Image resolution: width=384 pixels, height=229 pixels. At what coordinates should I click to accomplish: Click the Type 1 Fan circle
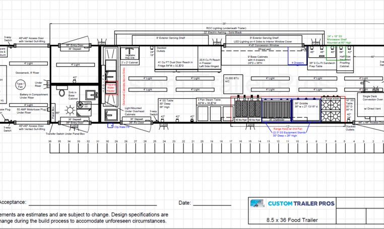pos(20,85)
